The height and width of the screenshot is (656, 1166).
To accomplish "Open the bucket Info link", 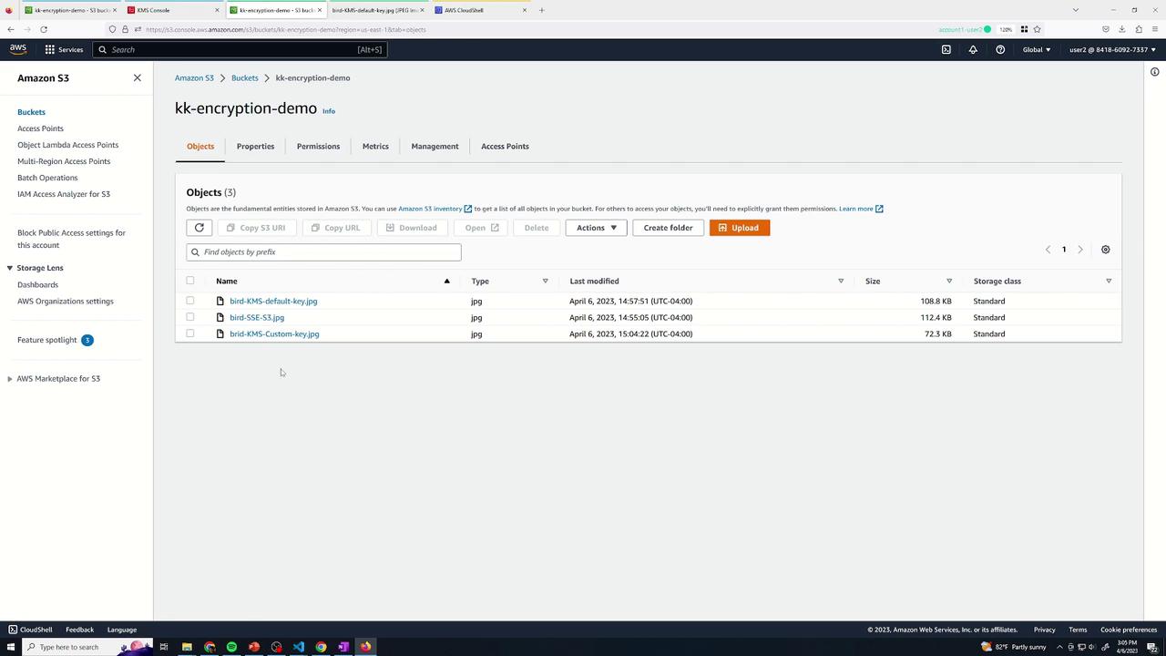I will pyautogui.click(x=329, y=111).
